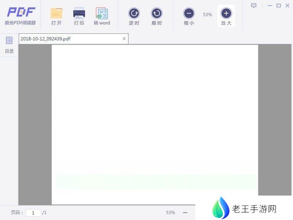Click the /1 total page count text

44,213
